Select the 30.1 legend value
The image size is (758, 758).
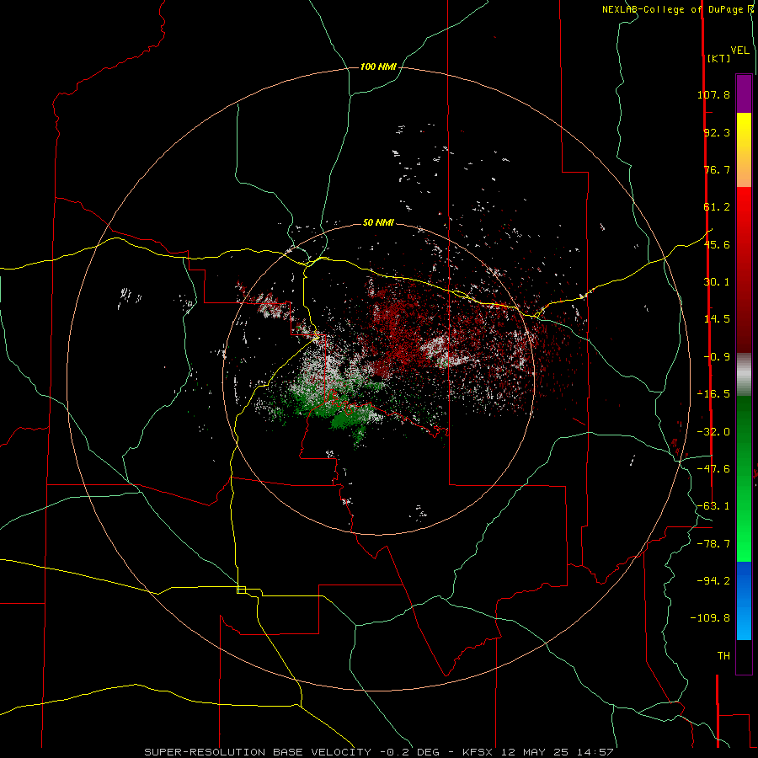pos(717,282)
